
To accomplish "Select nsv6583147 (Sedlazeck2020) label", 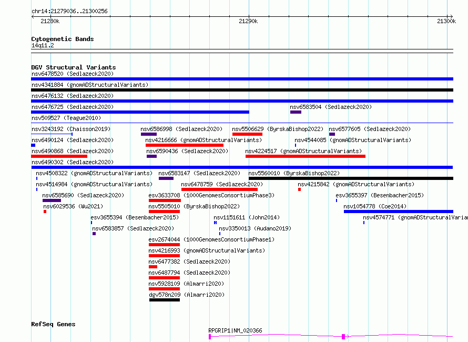I will pos(199,173).
